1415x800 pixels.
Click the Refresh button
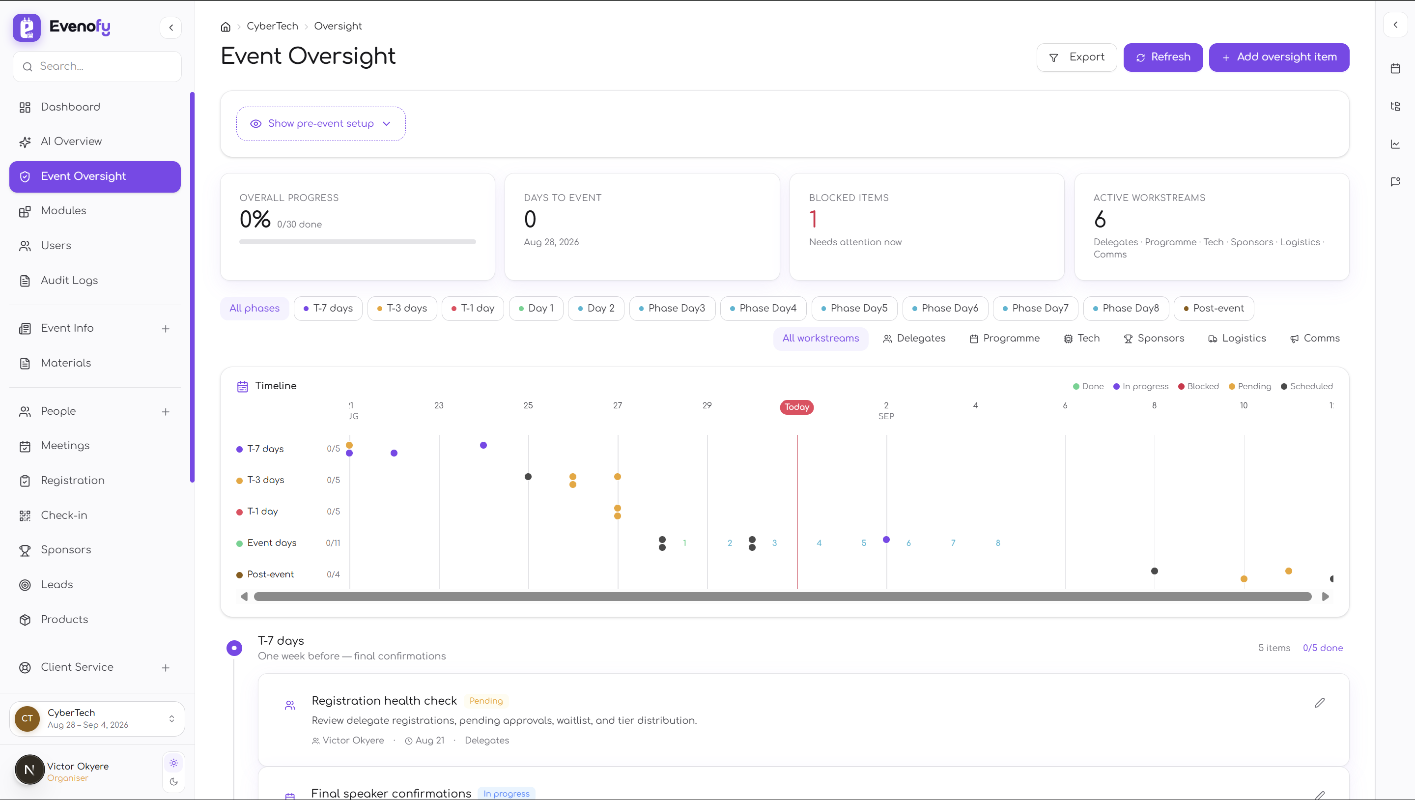[x=1163, y=57]
